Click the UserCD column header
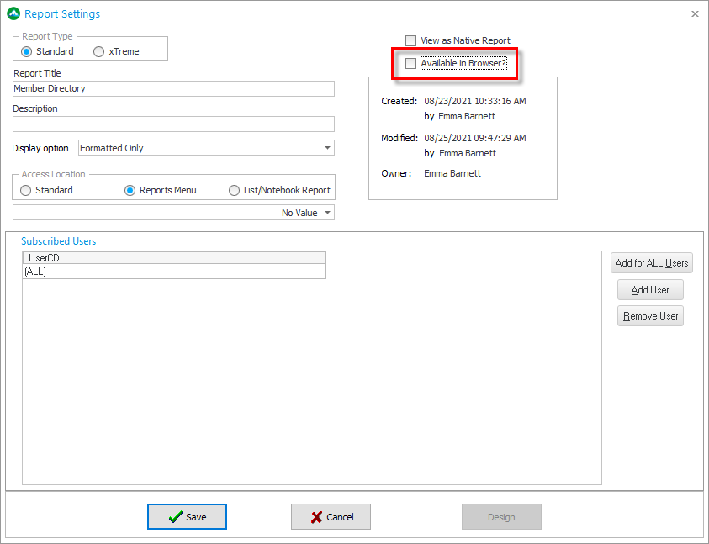 pyautogui.click(x=174, y=258)
